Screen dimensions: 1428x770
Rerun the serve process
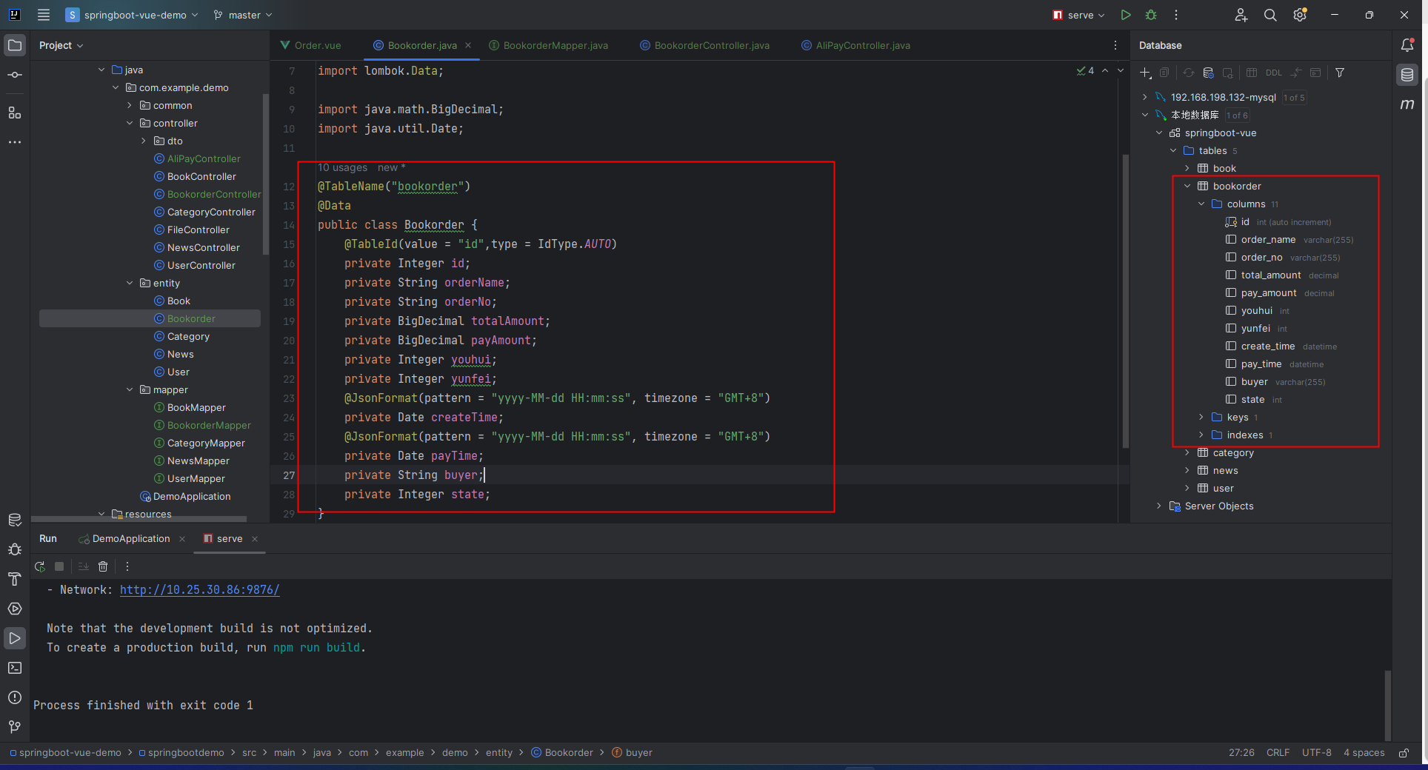click(x=40, y=566)
